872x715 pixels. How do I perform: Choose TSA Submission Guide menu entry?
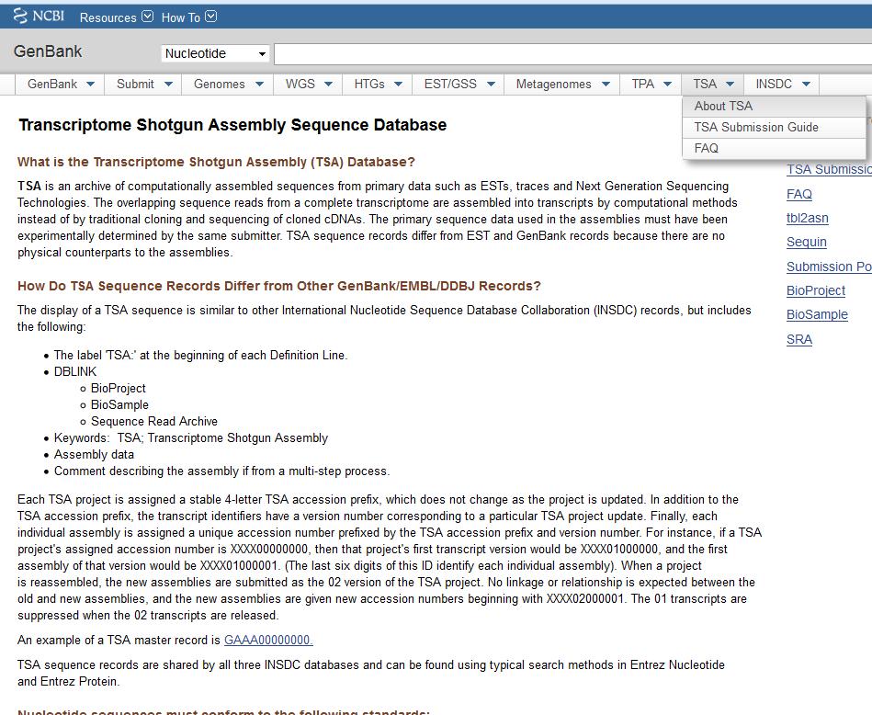tap(774, 128)
